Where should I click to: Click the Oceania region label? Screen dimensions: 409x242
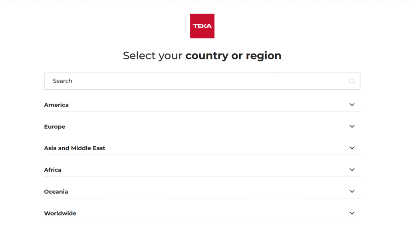coord(56,191)
